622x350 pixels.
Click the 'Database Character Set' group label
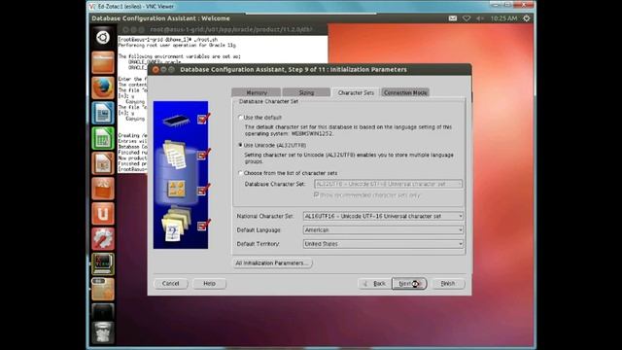click(268, 101)
